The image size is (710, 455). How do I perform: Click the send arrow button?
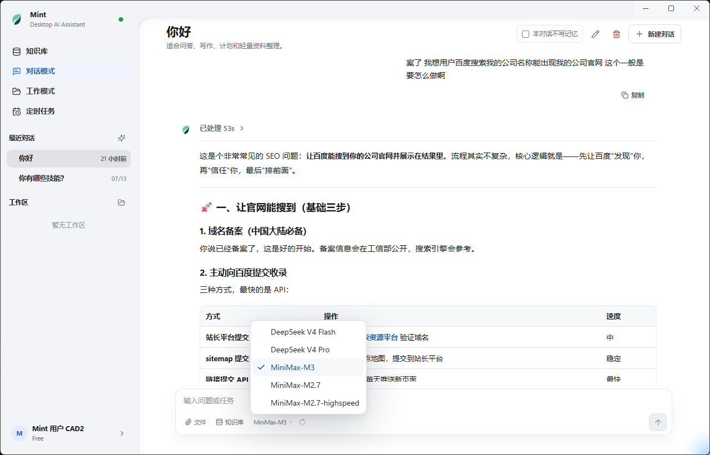pos(658,422)
